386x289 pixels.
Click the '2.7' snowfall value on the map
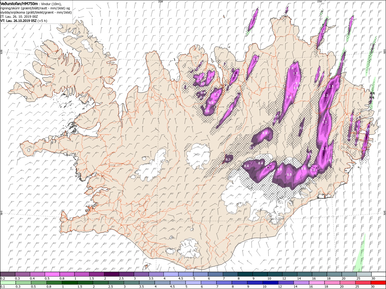click(x=325, y=149)
